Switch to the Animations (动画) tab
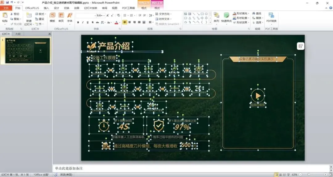 click(x=77, y=8)
